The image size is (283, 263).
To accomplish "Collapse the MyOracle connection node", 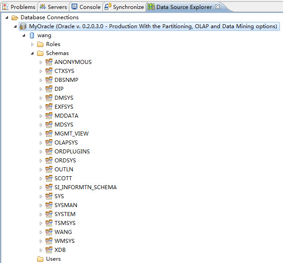I will tap(16, 26).
